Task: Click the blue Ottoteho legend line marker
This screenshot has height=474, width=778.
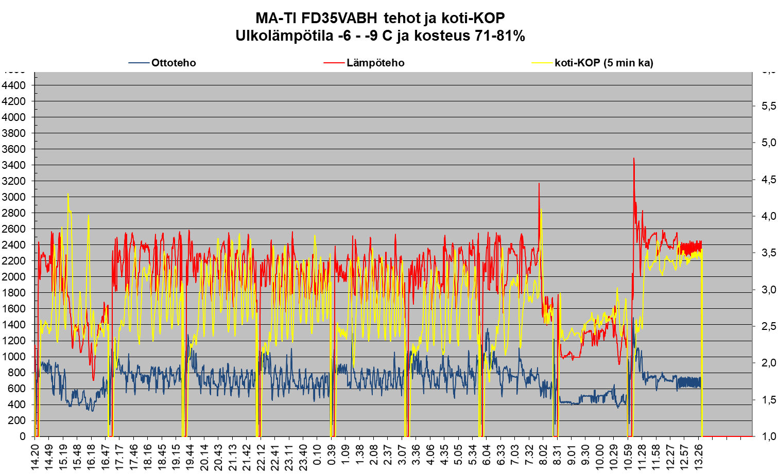Action: click(139, 63)
